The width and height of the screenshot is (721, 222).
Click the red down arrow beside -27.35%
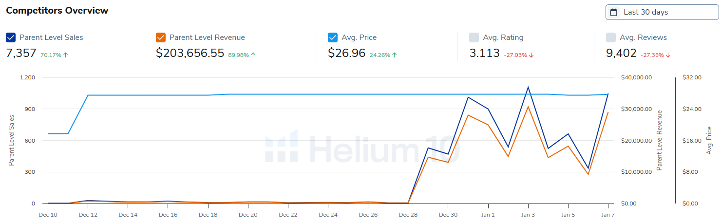point(668,55)
